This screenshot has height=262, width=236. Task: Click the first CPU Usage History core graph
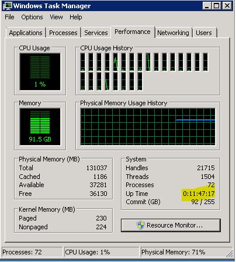click(82, 62)
